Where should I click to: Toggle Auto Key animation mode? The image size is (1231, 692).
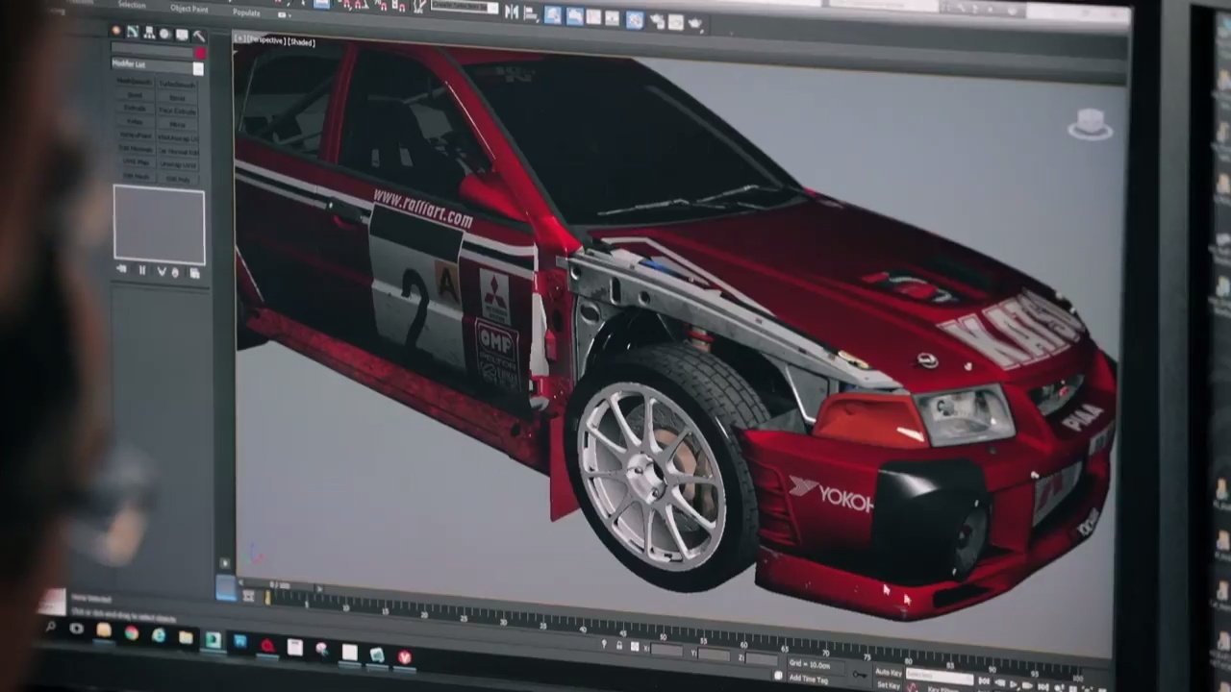[889, 672]
